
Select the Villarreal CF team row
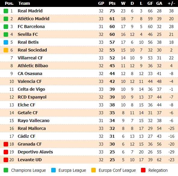tap(89, 58)
